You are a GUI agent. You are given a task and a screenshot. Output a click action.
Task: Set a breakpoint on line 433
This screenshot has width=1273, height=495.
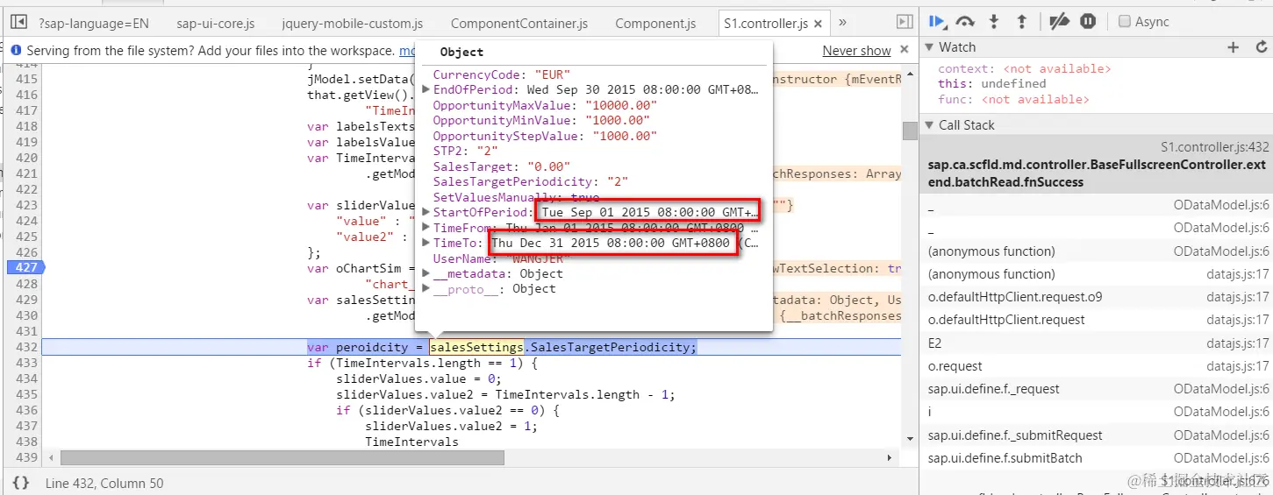coord(26,363)
